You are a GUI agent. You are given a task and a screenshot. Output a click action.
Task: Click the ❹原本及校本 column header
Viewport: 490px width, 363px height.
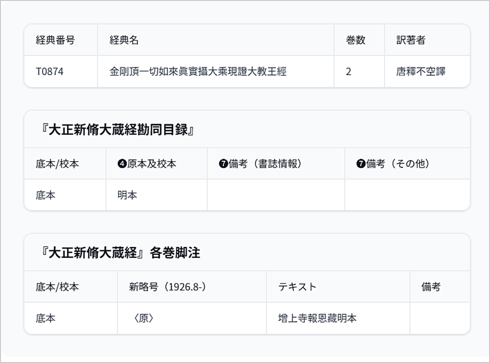147,164
